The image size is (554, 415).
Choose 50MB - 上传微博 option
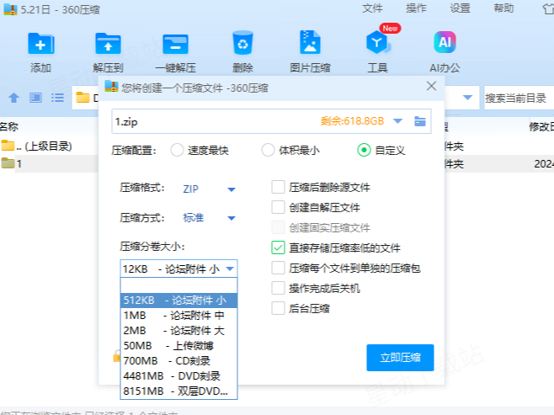tap(178, 345)
